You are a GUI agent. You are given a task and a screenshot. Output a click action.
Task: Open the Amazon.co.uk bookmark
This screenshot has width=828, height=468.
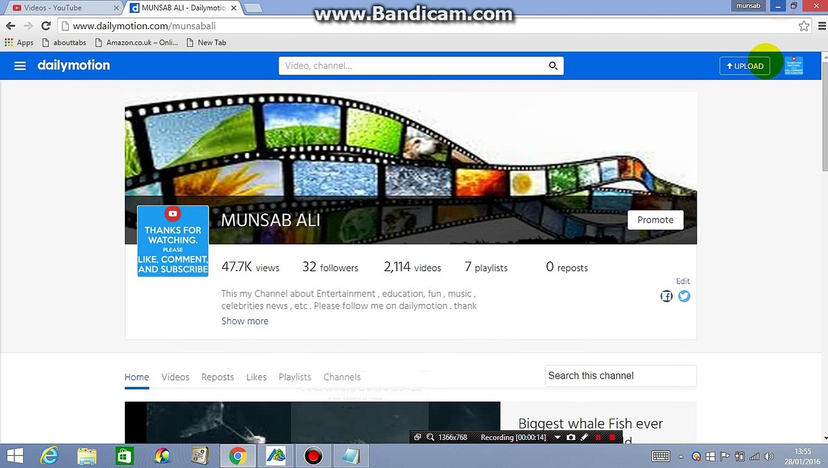[x=136, y=42]
